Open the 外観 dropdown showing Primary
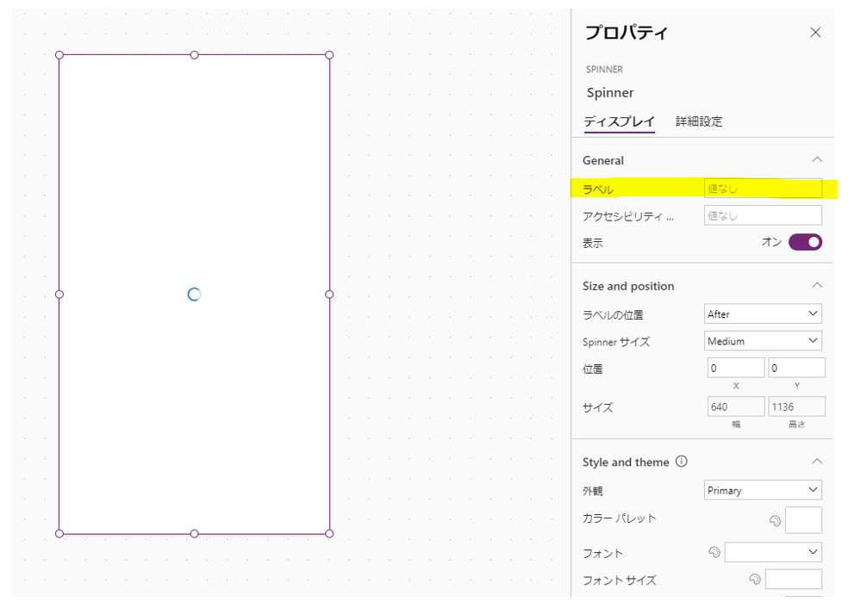This screenshot has width=848, height=602. 763,490
